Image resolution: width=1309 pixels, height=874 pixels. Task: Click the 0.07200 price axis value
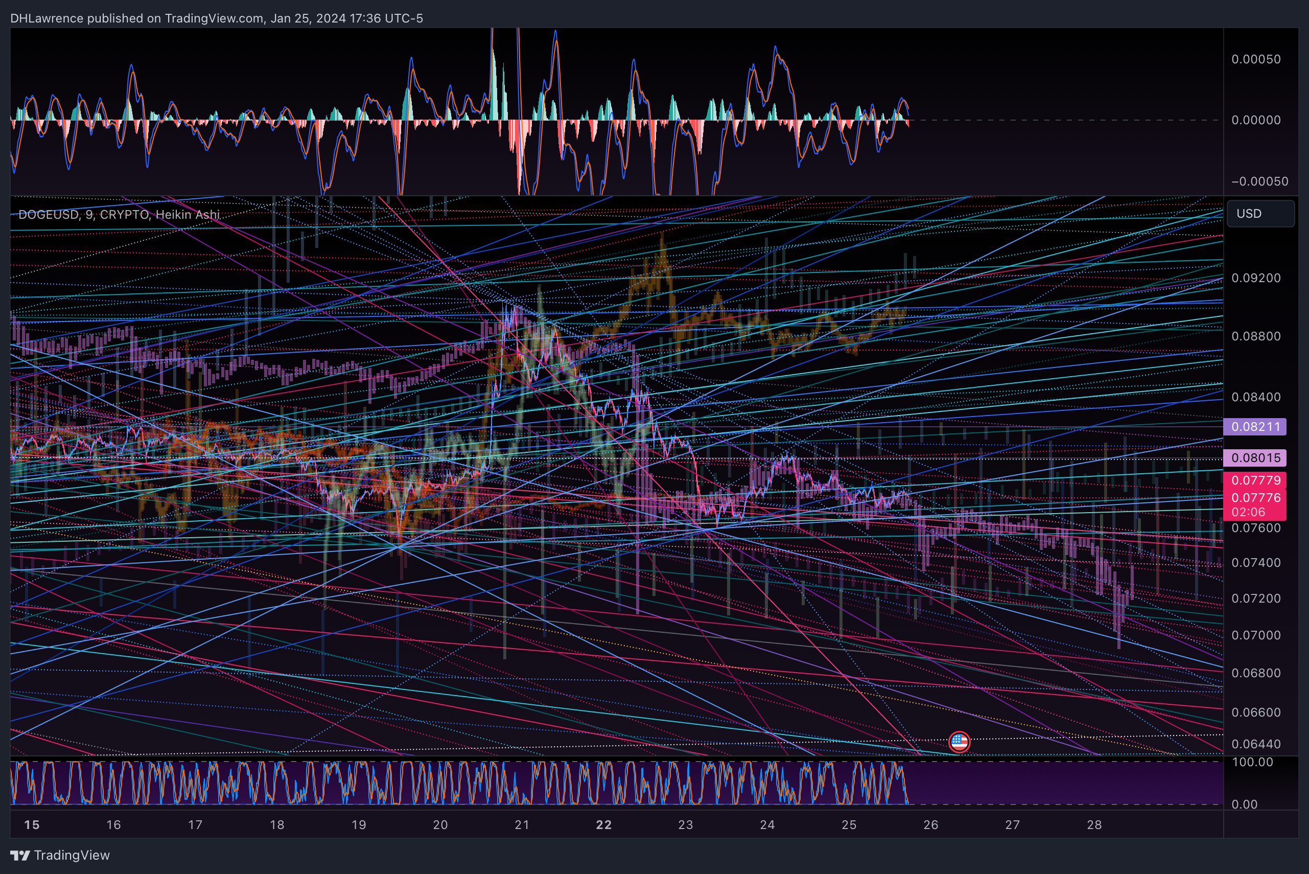point(1256,598)
